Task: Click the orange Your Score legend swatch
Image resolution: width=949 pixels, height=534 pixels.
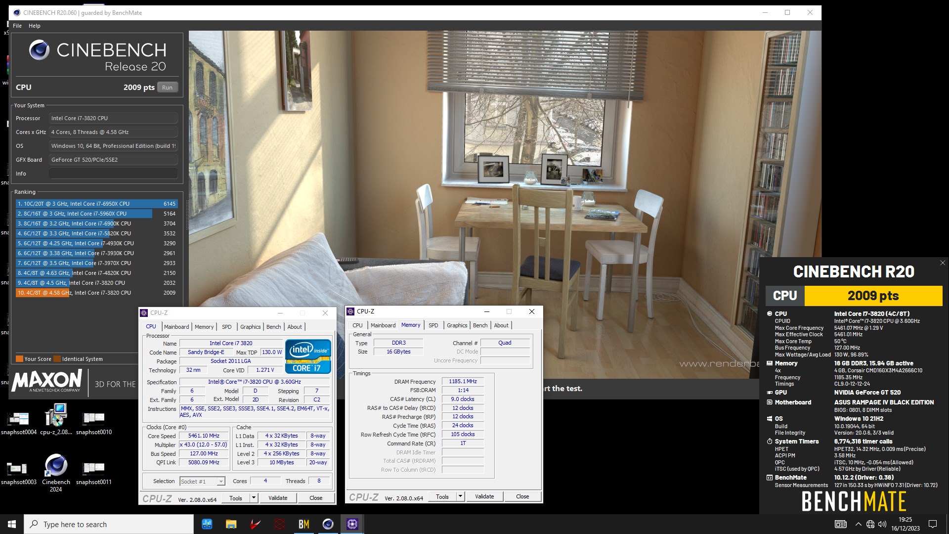Action: (19, 359)
